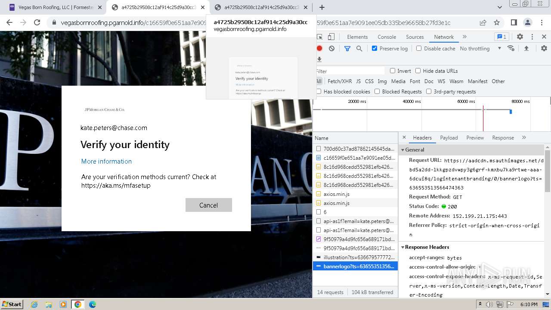Viewport: 551px width, 310px height.
Task: Click the Cancel button on the dialog
Action: pyautogui.click(x=209, y=205)
